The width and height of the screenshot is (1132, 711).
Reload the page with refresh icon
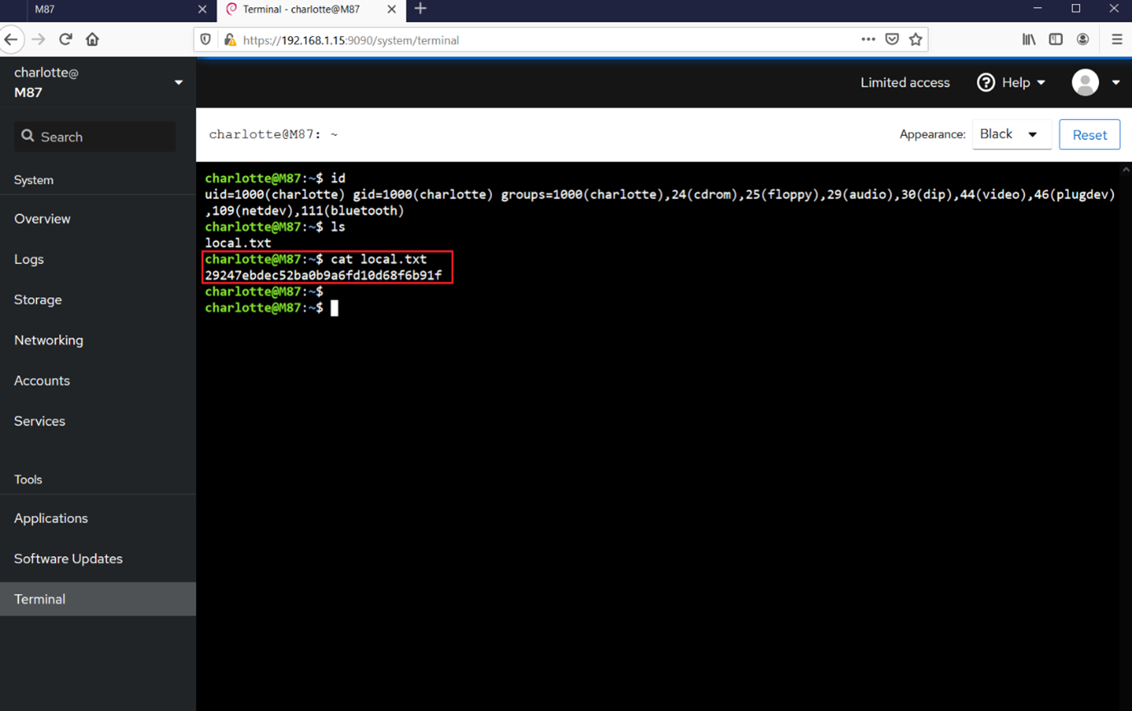(66, 39)
